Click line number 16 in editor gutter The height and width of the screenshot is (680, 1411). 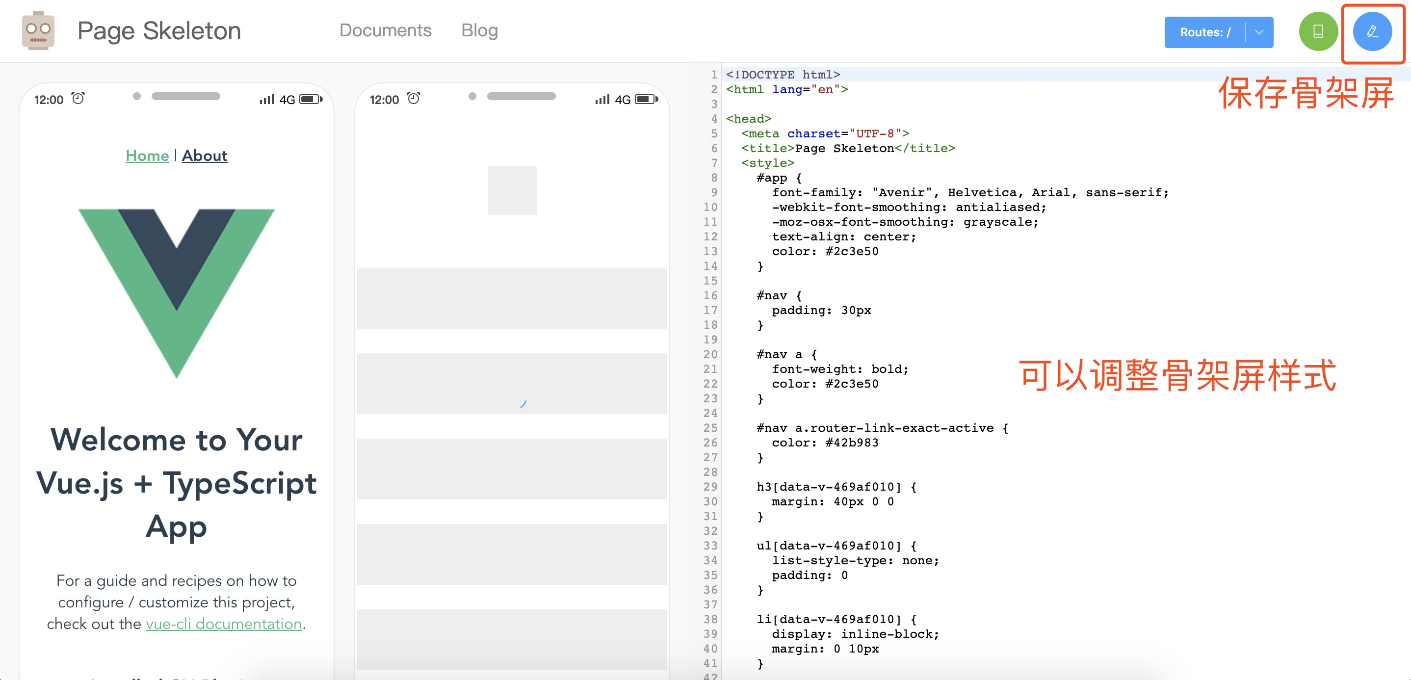pyautogui.click(x=710, y=295)
